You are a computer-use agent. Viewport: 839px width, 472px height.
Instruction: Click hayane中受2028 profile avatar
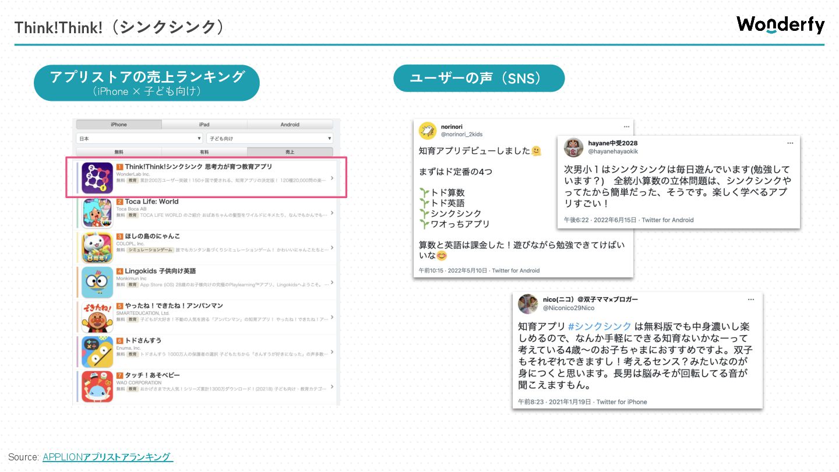[x=573, y=147]
